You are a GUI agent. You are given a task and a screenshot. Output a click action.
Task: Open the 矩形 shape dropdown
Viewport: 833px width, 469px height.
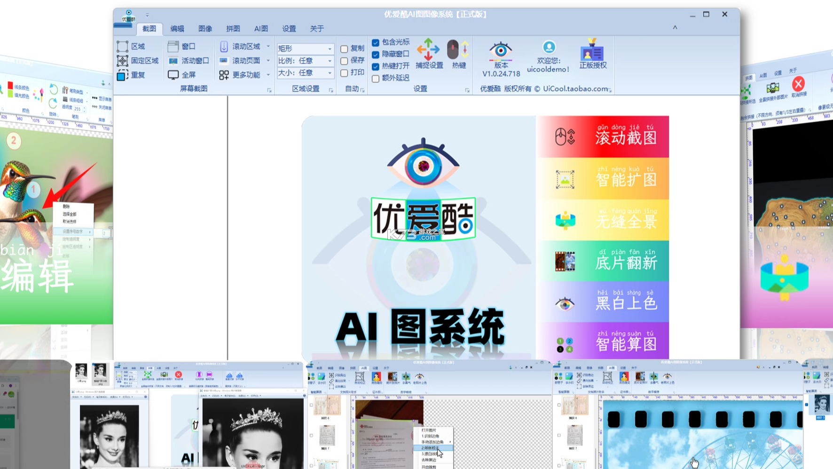[306, 48]
